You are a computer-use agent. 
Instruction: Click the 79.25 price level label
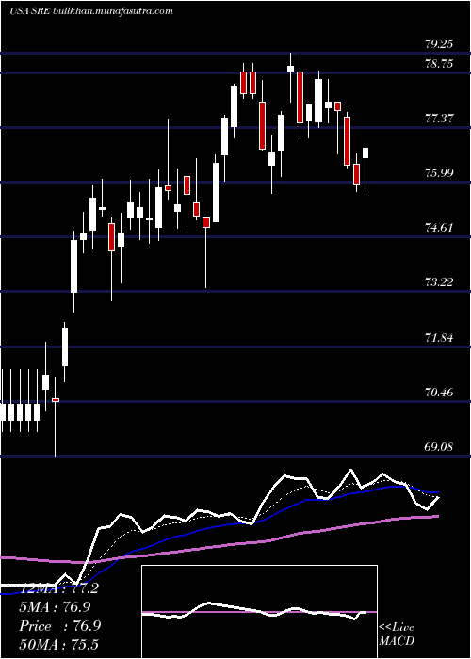[x=439, y=43]
